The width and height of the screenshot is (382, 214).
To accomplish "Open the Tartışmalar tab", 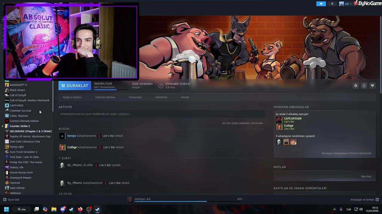I will coord(135,97).
